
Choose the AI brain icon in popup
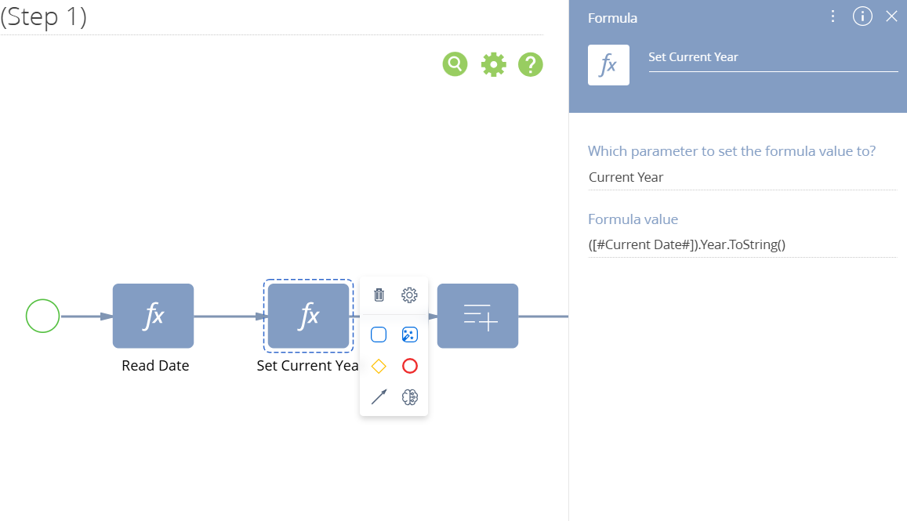pos(409,397)
